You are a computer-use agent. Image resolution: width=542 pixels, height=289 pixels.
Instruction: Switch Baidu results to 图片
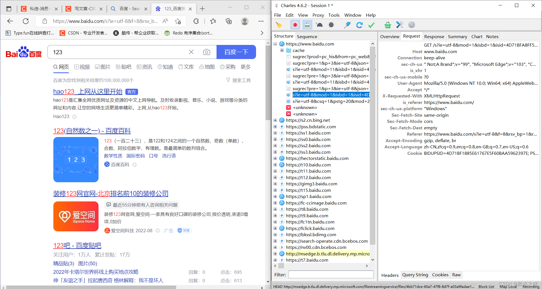[103, 67]
